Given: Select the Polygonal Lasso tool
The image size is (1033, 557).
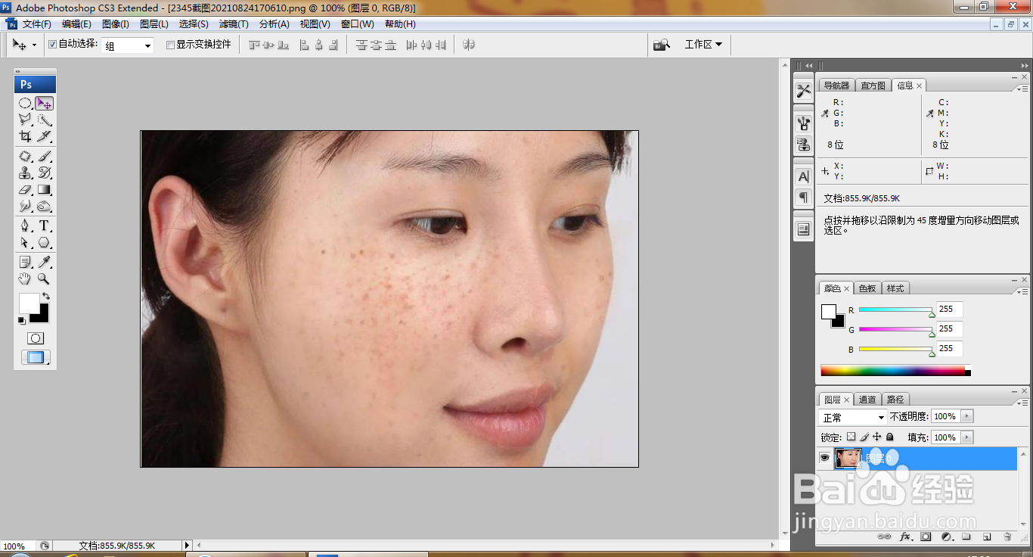Looking at the screenshot, I should 25,120.
